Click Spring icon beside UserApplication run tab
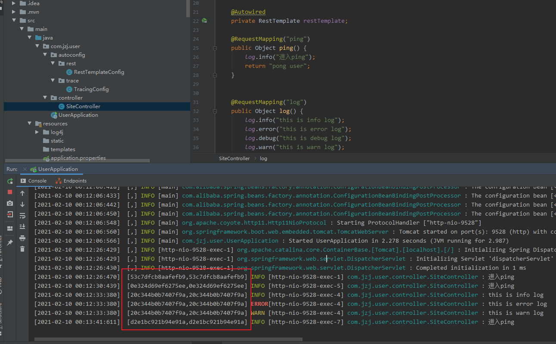 [34, 169]
